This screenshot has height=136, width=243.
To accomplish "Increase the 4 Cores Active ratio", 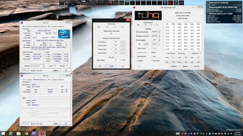I will click(x=124, y=53).
